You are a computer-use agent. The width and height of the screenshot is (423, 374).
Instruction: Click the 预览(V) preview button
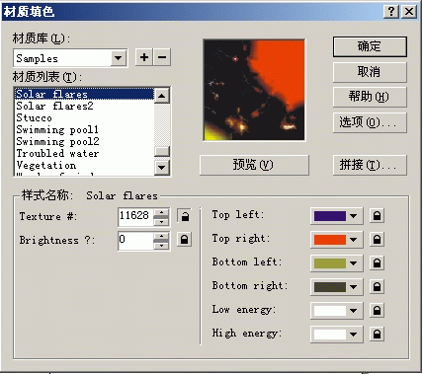point(254,165)
